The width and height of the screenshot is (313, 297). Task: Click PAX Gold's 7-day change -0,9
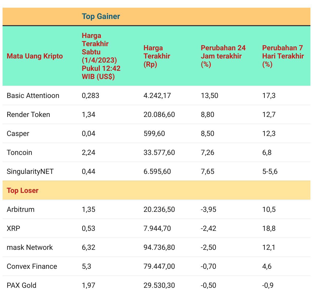click(x=268, y=285)
